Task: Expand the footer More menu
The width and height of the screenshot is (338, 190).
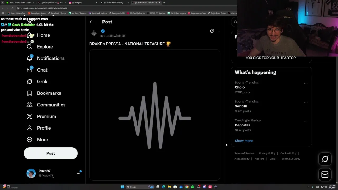Action: (274, 159)
